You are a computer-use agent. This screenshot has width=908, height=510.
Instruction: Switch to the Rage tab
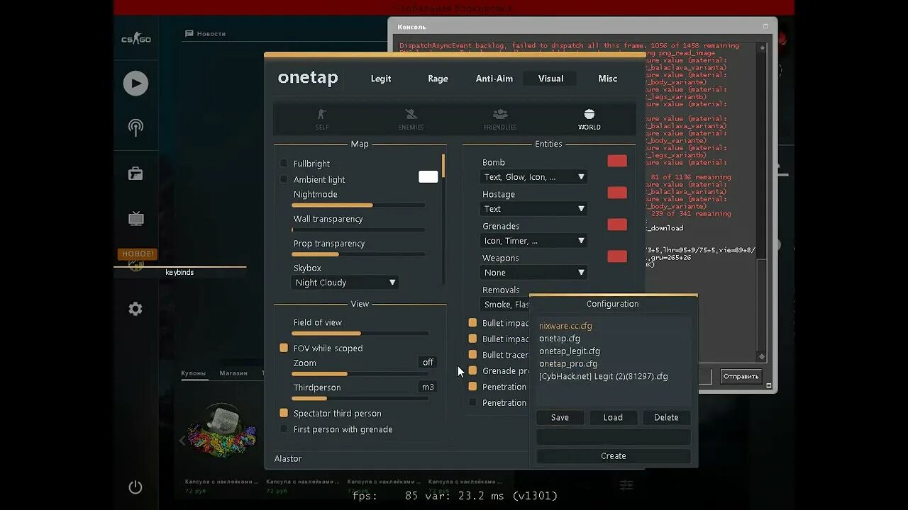438,79
